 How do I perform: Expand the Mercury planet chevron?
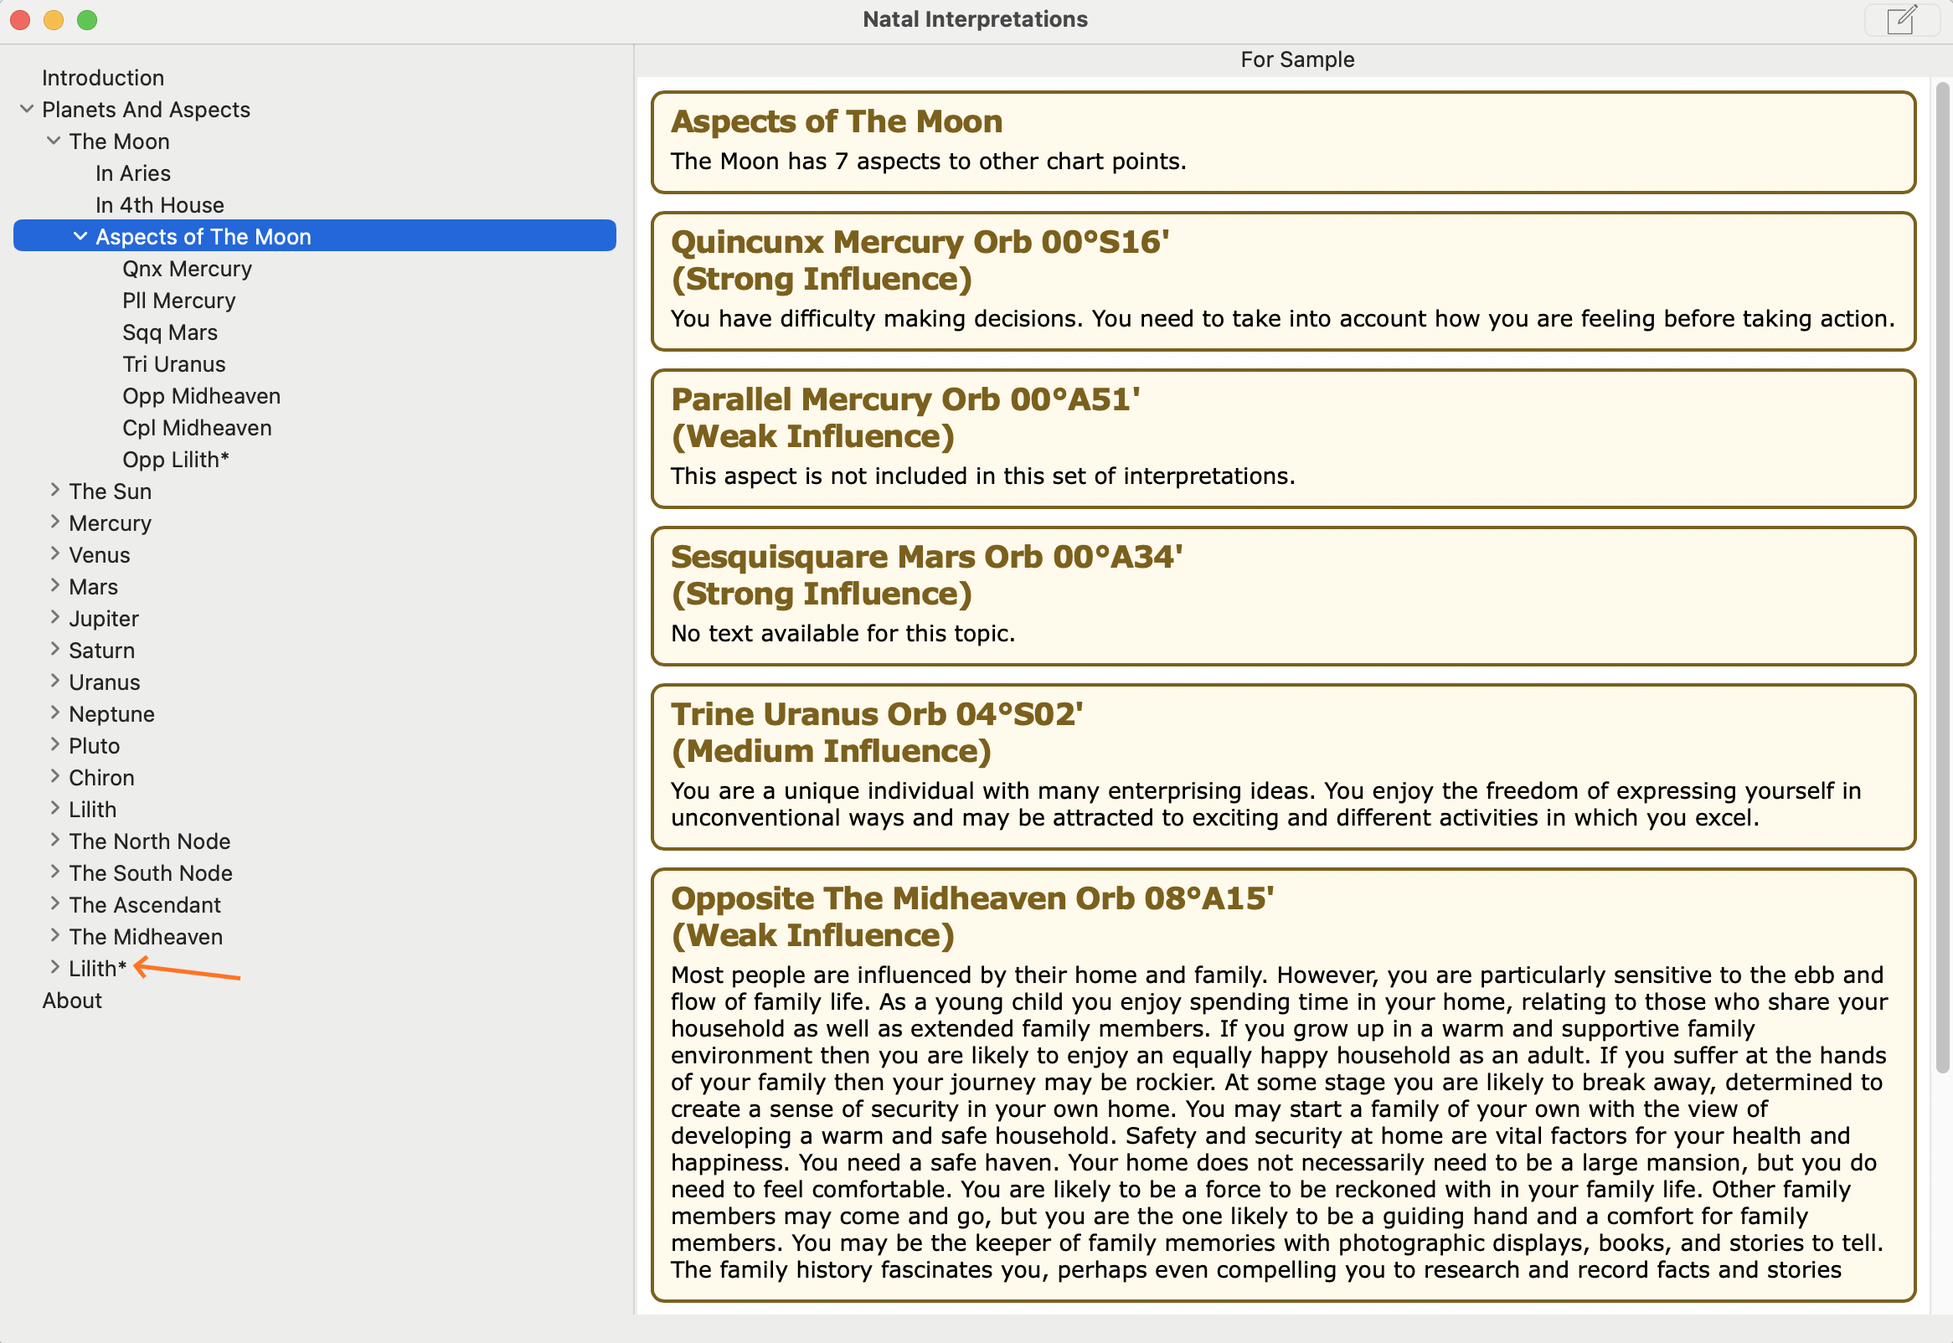(54, 522)
